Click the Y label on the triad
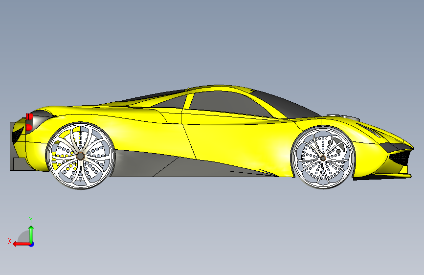 click(x=31, y=220)
